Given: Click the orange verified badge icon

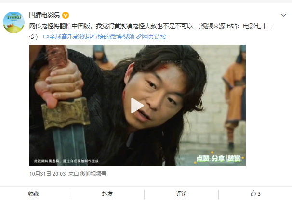Looking at the screenshot, I should tap(66, 15).
